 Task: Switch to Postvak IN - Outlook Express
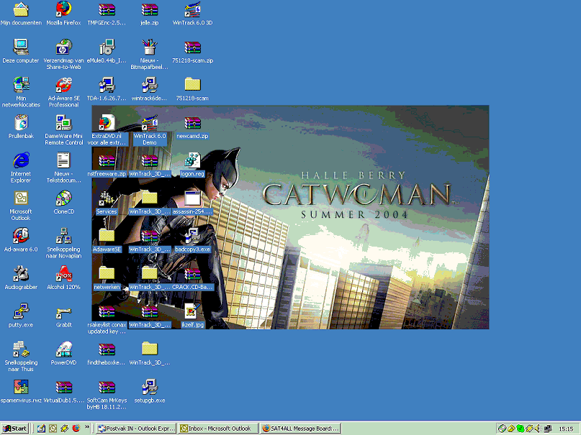pos(135,429)
